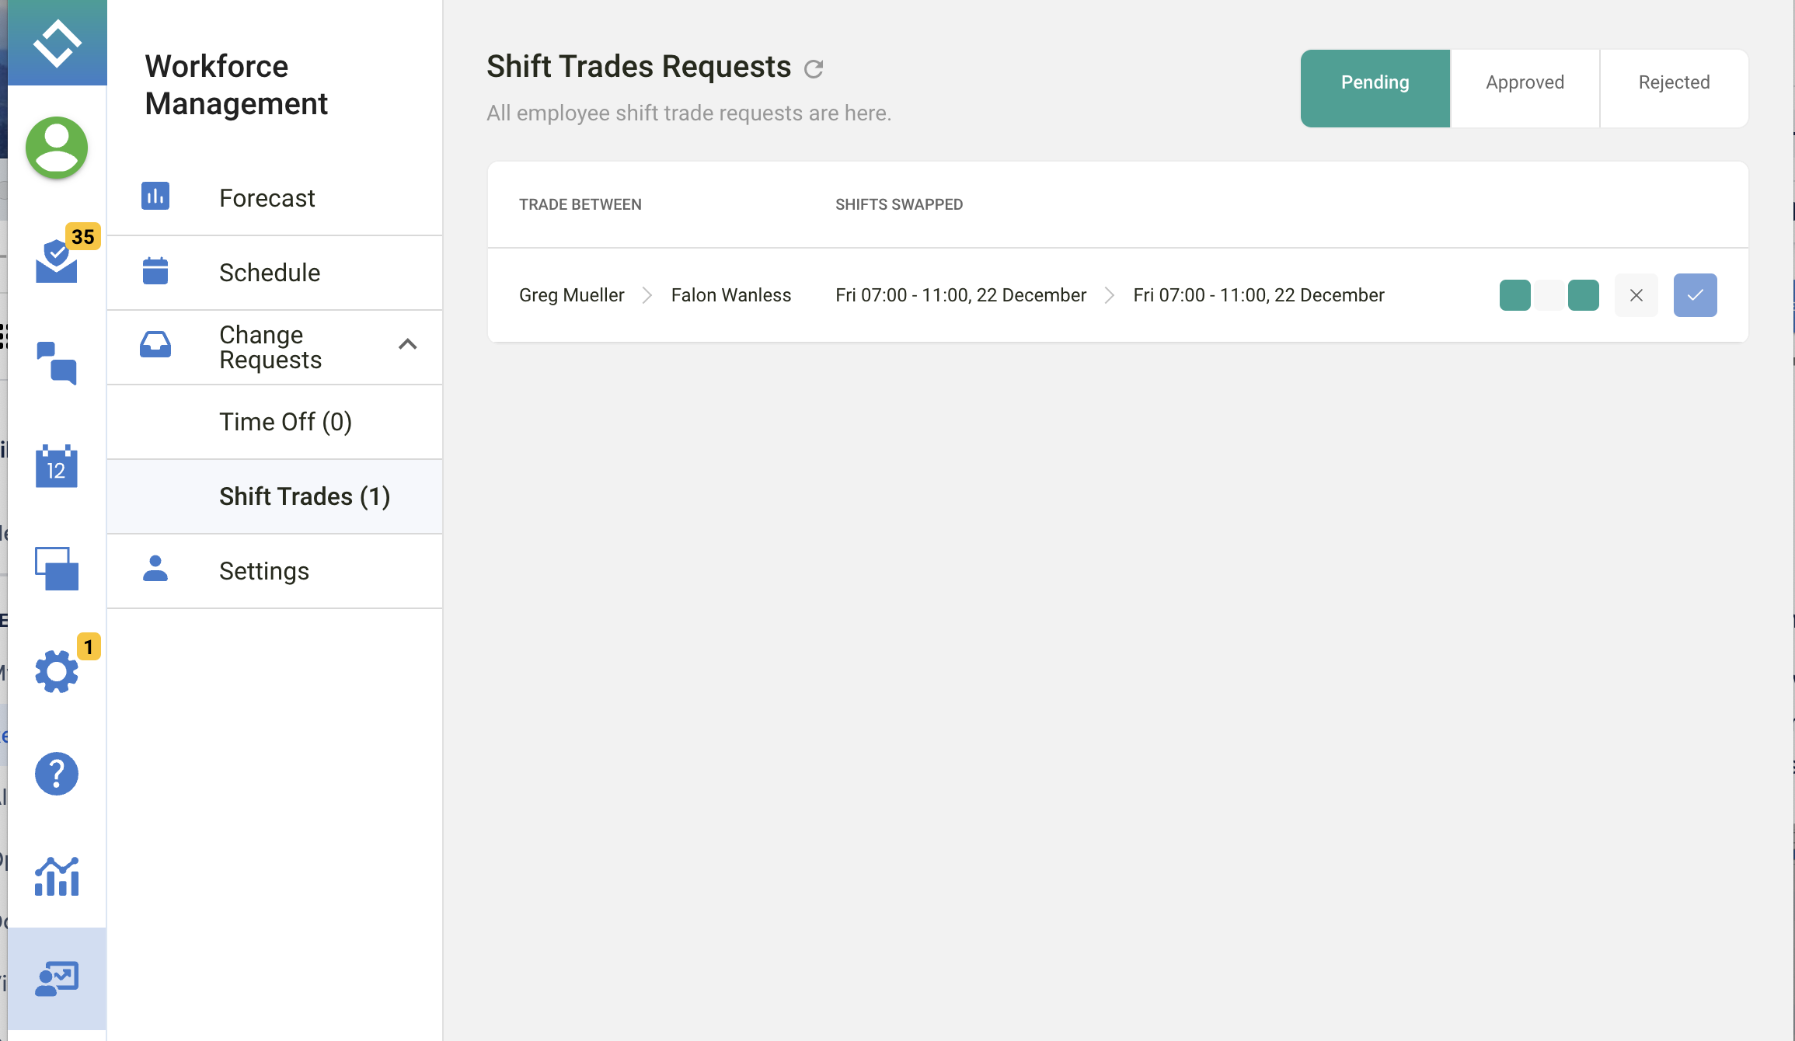Image resolution: width=1795 pixels, height=1041 pixels.
Task: Select the workforce management icon at bottom
Action: [x=57, y=979]
